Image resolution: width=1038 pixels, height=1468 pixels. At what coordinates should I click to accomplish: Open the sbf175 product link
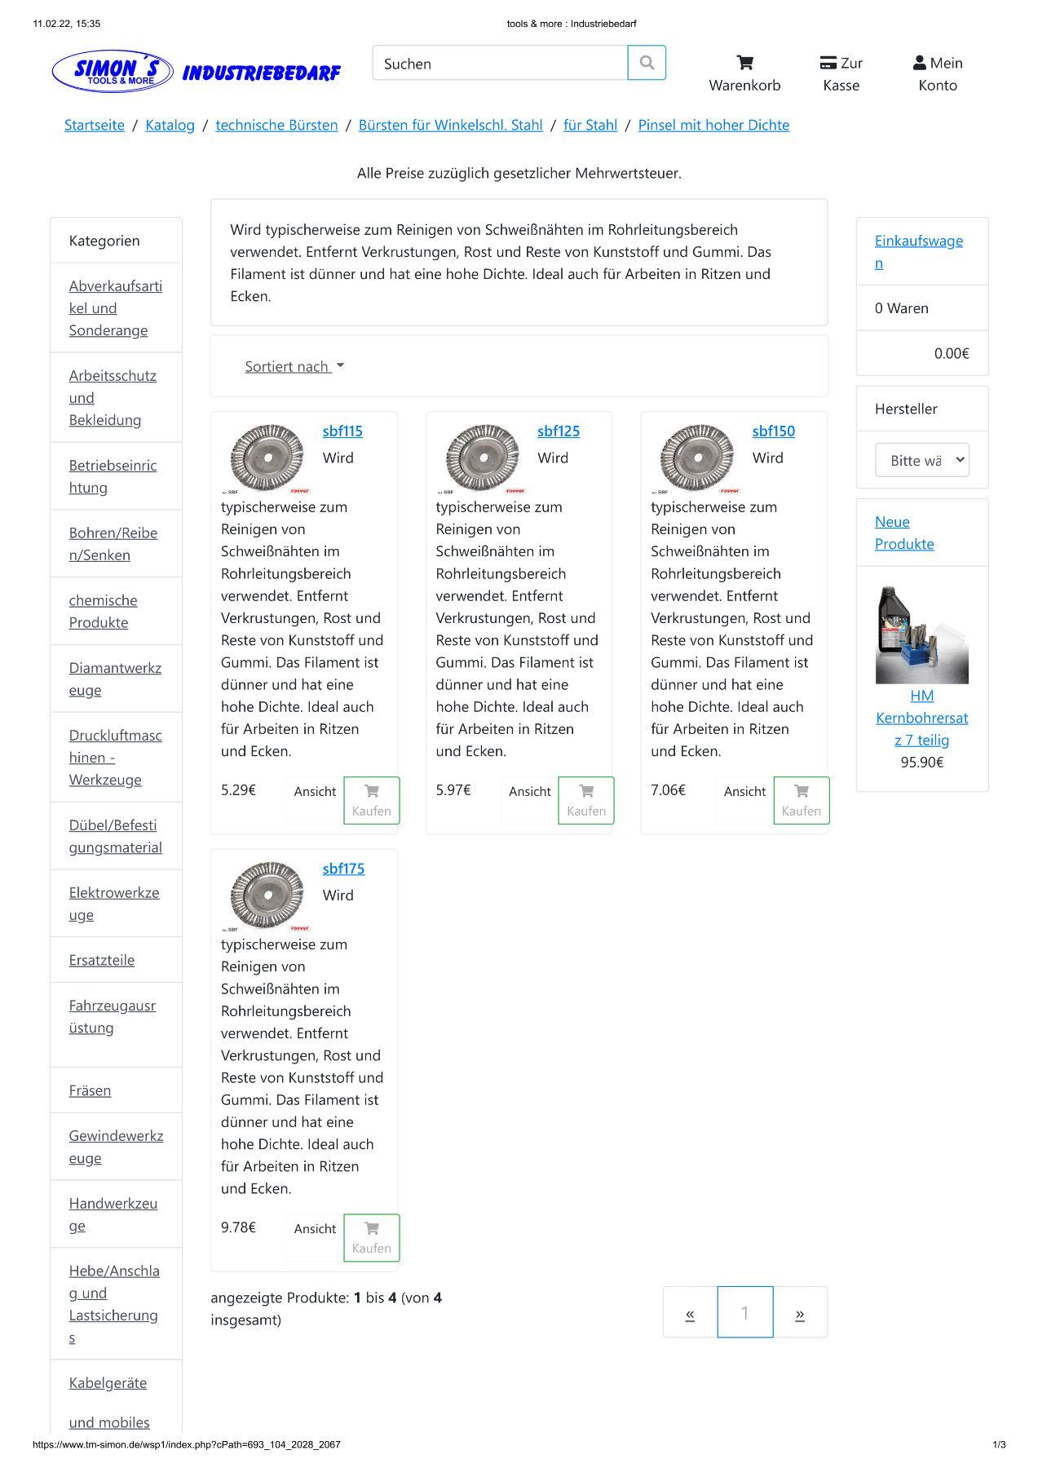[x=343, y=869]
